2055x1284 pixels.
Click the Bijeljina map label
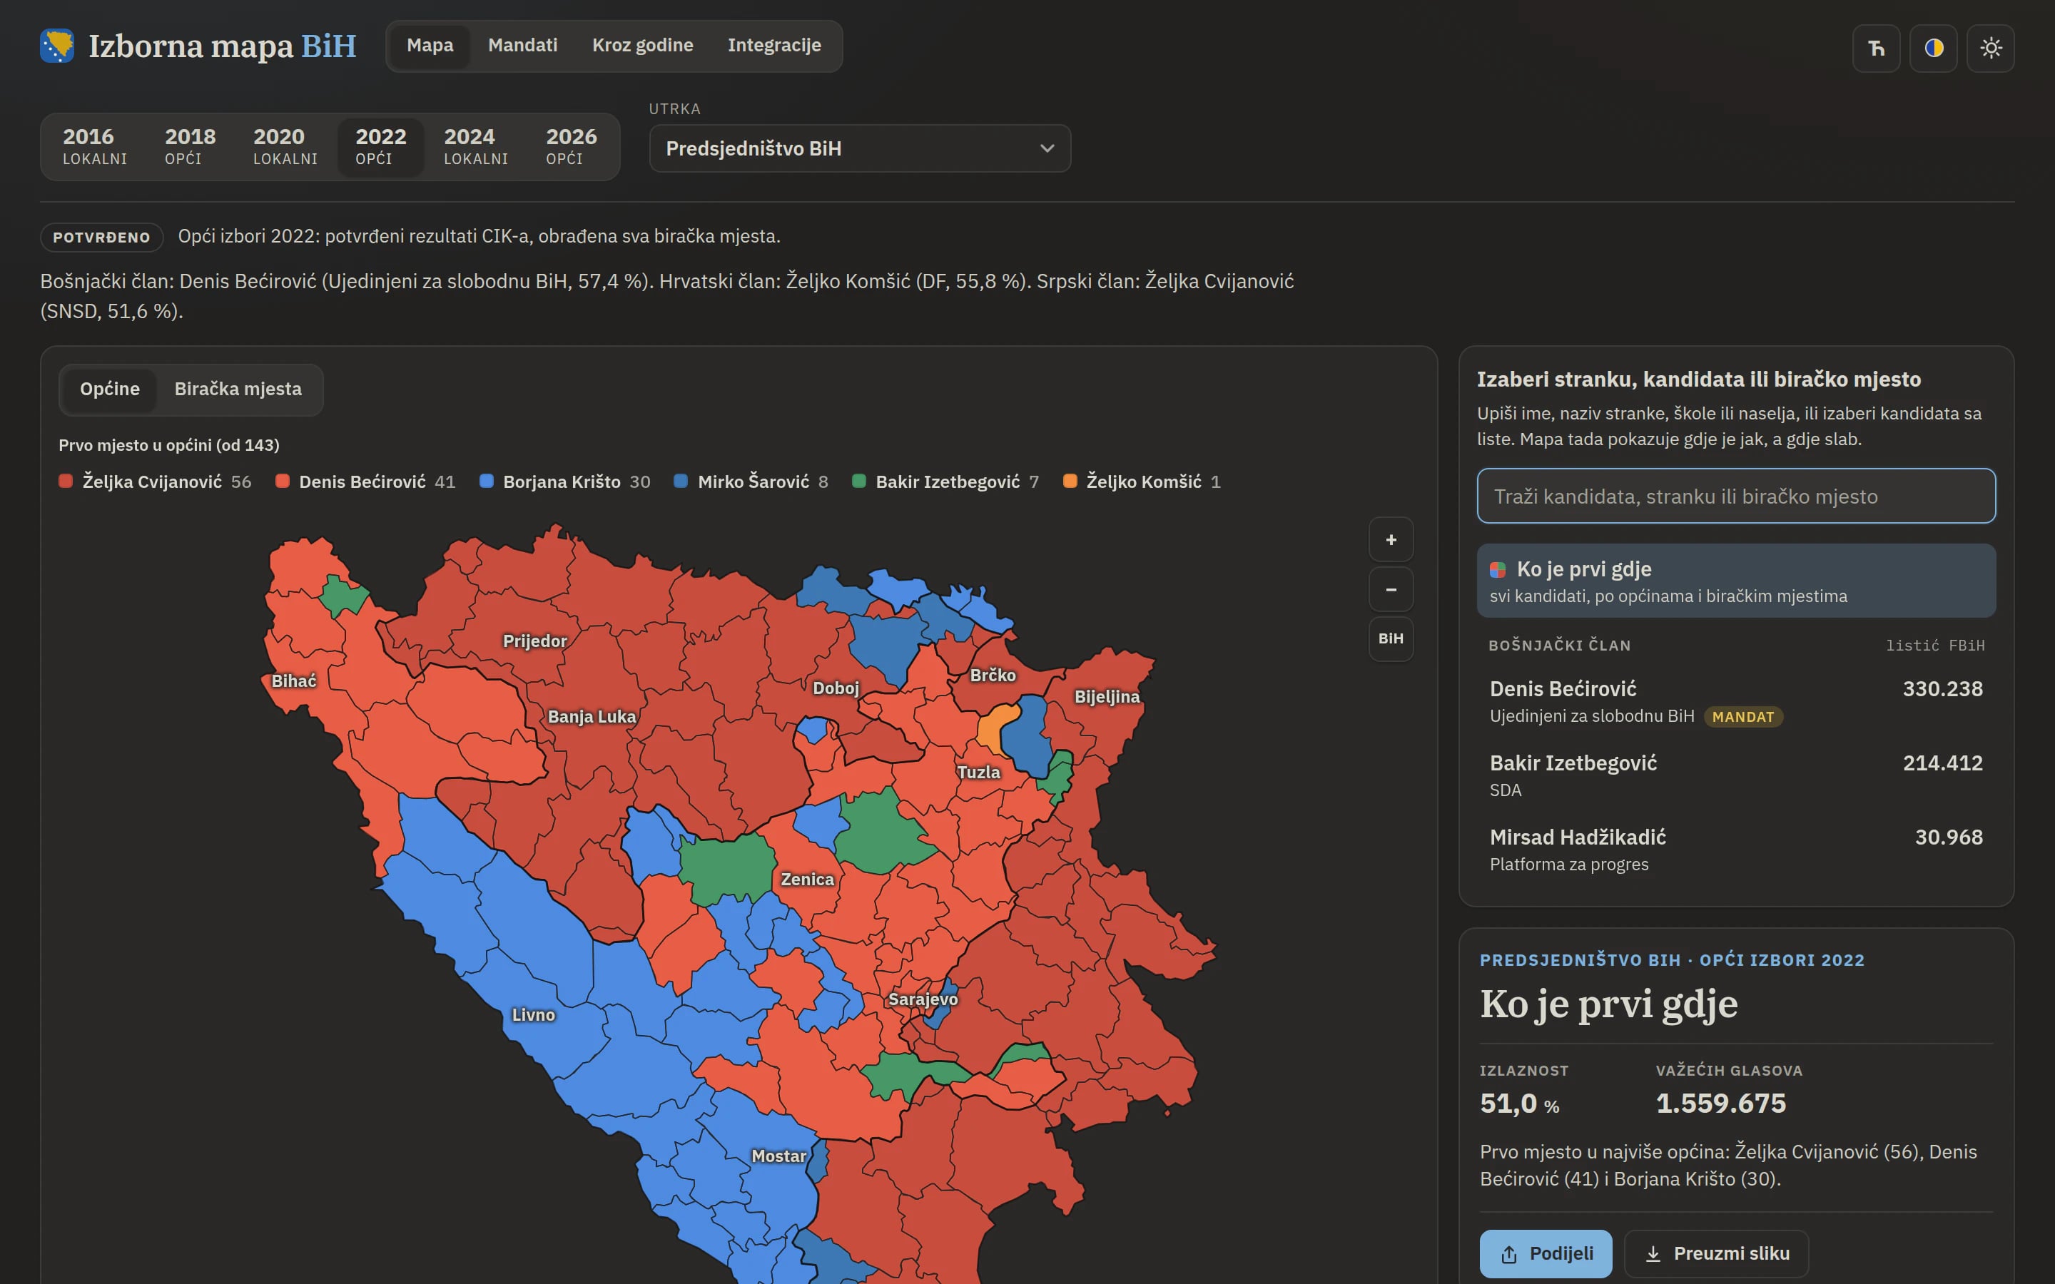click(x=1107, y=697)
